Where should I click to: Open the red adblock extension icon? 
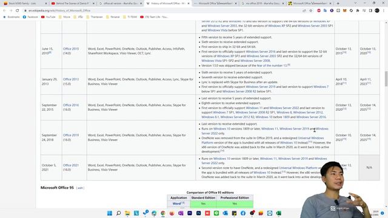pos(319,11)
